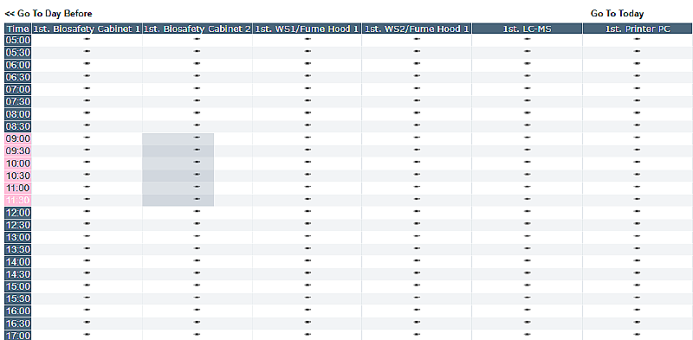
Task: Book LC-MS at 07:30
Action: click(528, 100)
